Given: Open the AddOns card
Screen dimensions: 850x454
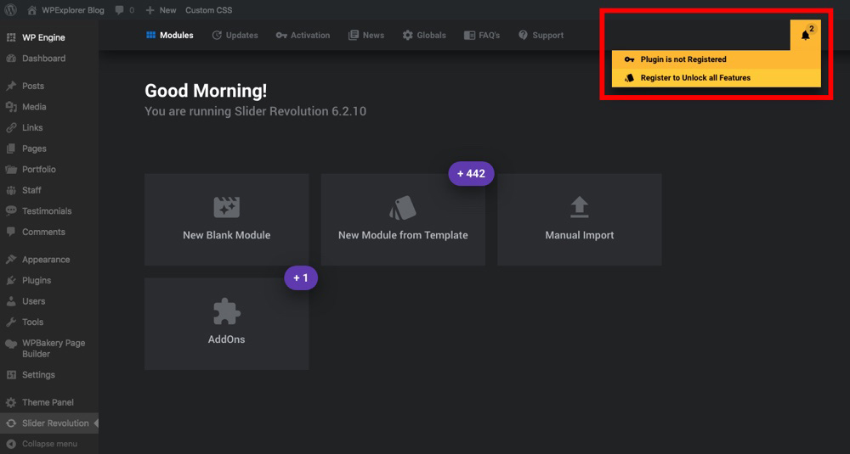Looking at the screenshot, I should pyautogui.click(x=227, y=324).
